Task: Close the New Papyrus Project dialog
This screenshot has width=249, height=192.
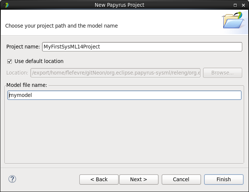Action: pyautogui.click(x=243, y=5)
